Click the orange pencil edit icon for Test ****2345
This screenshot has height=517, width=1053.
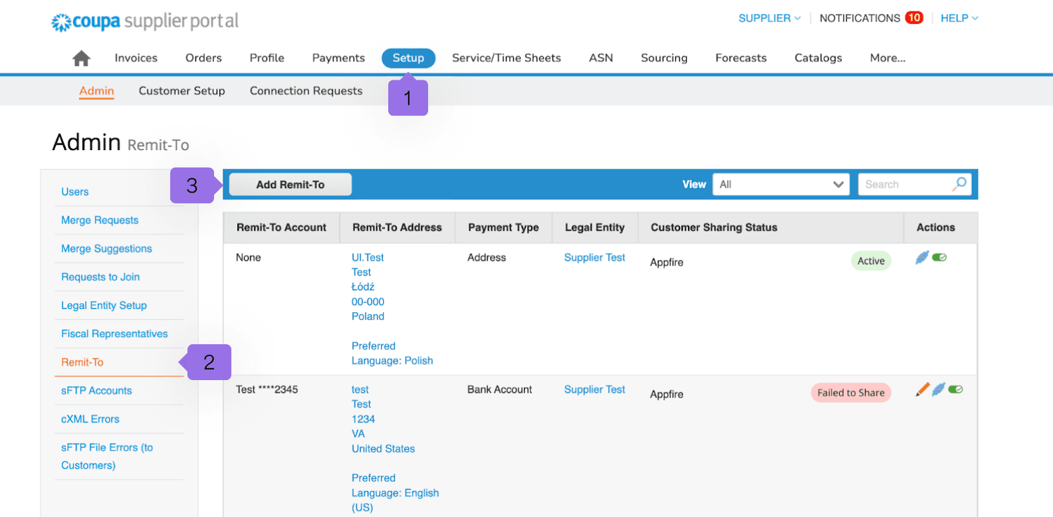tap(922, 389)
